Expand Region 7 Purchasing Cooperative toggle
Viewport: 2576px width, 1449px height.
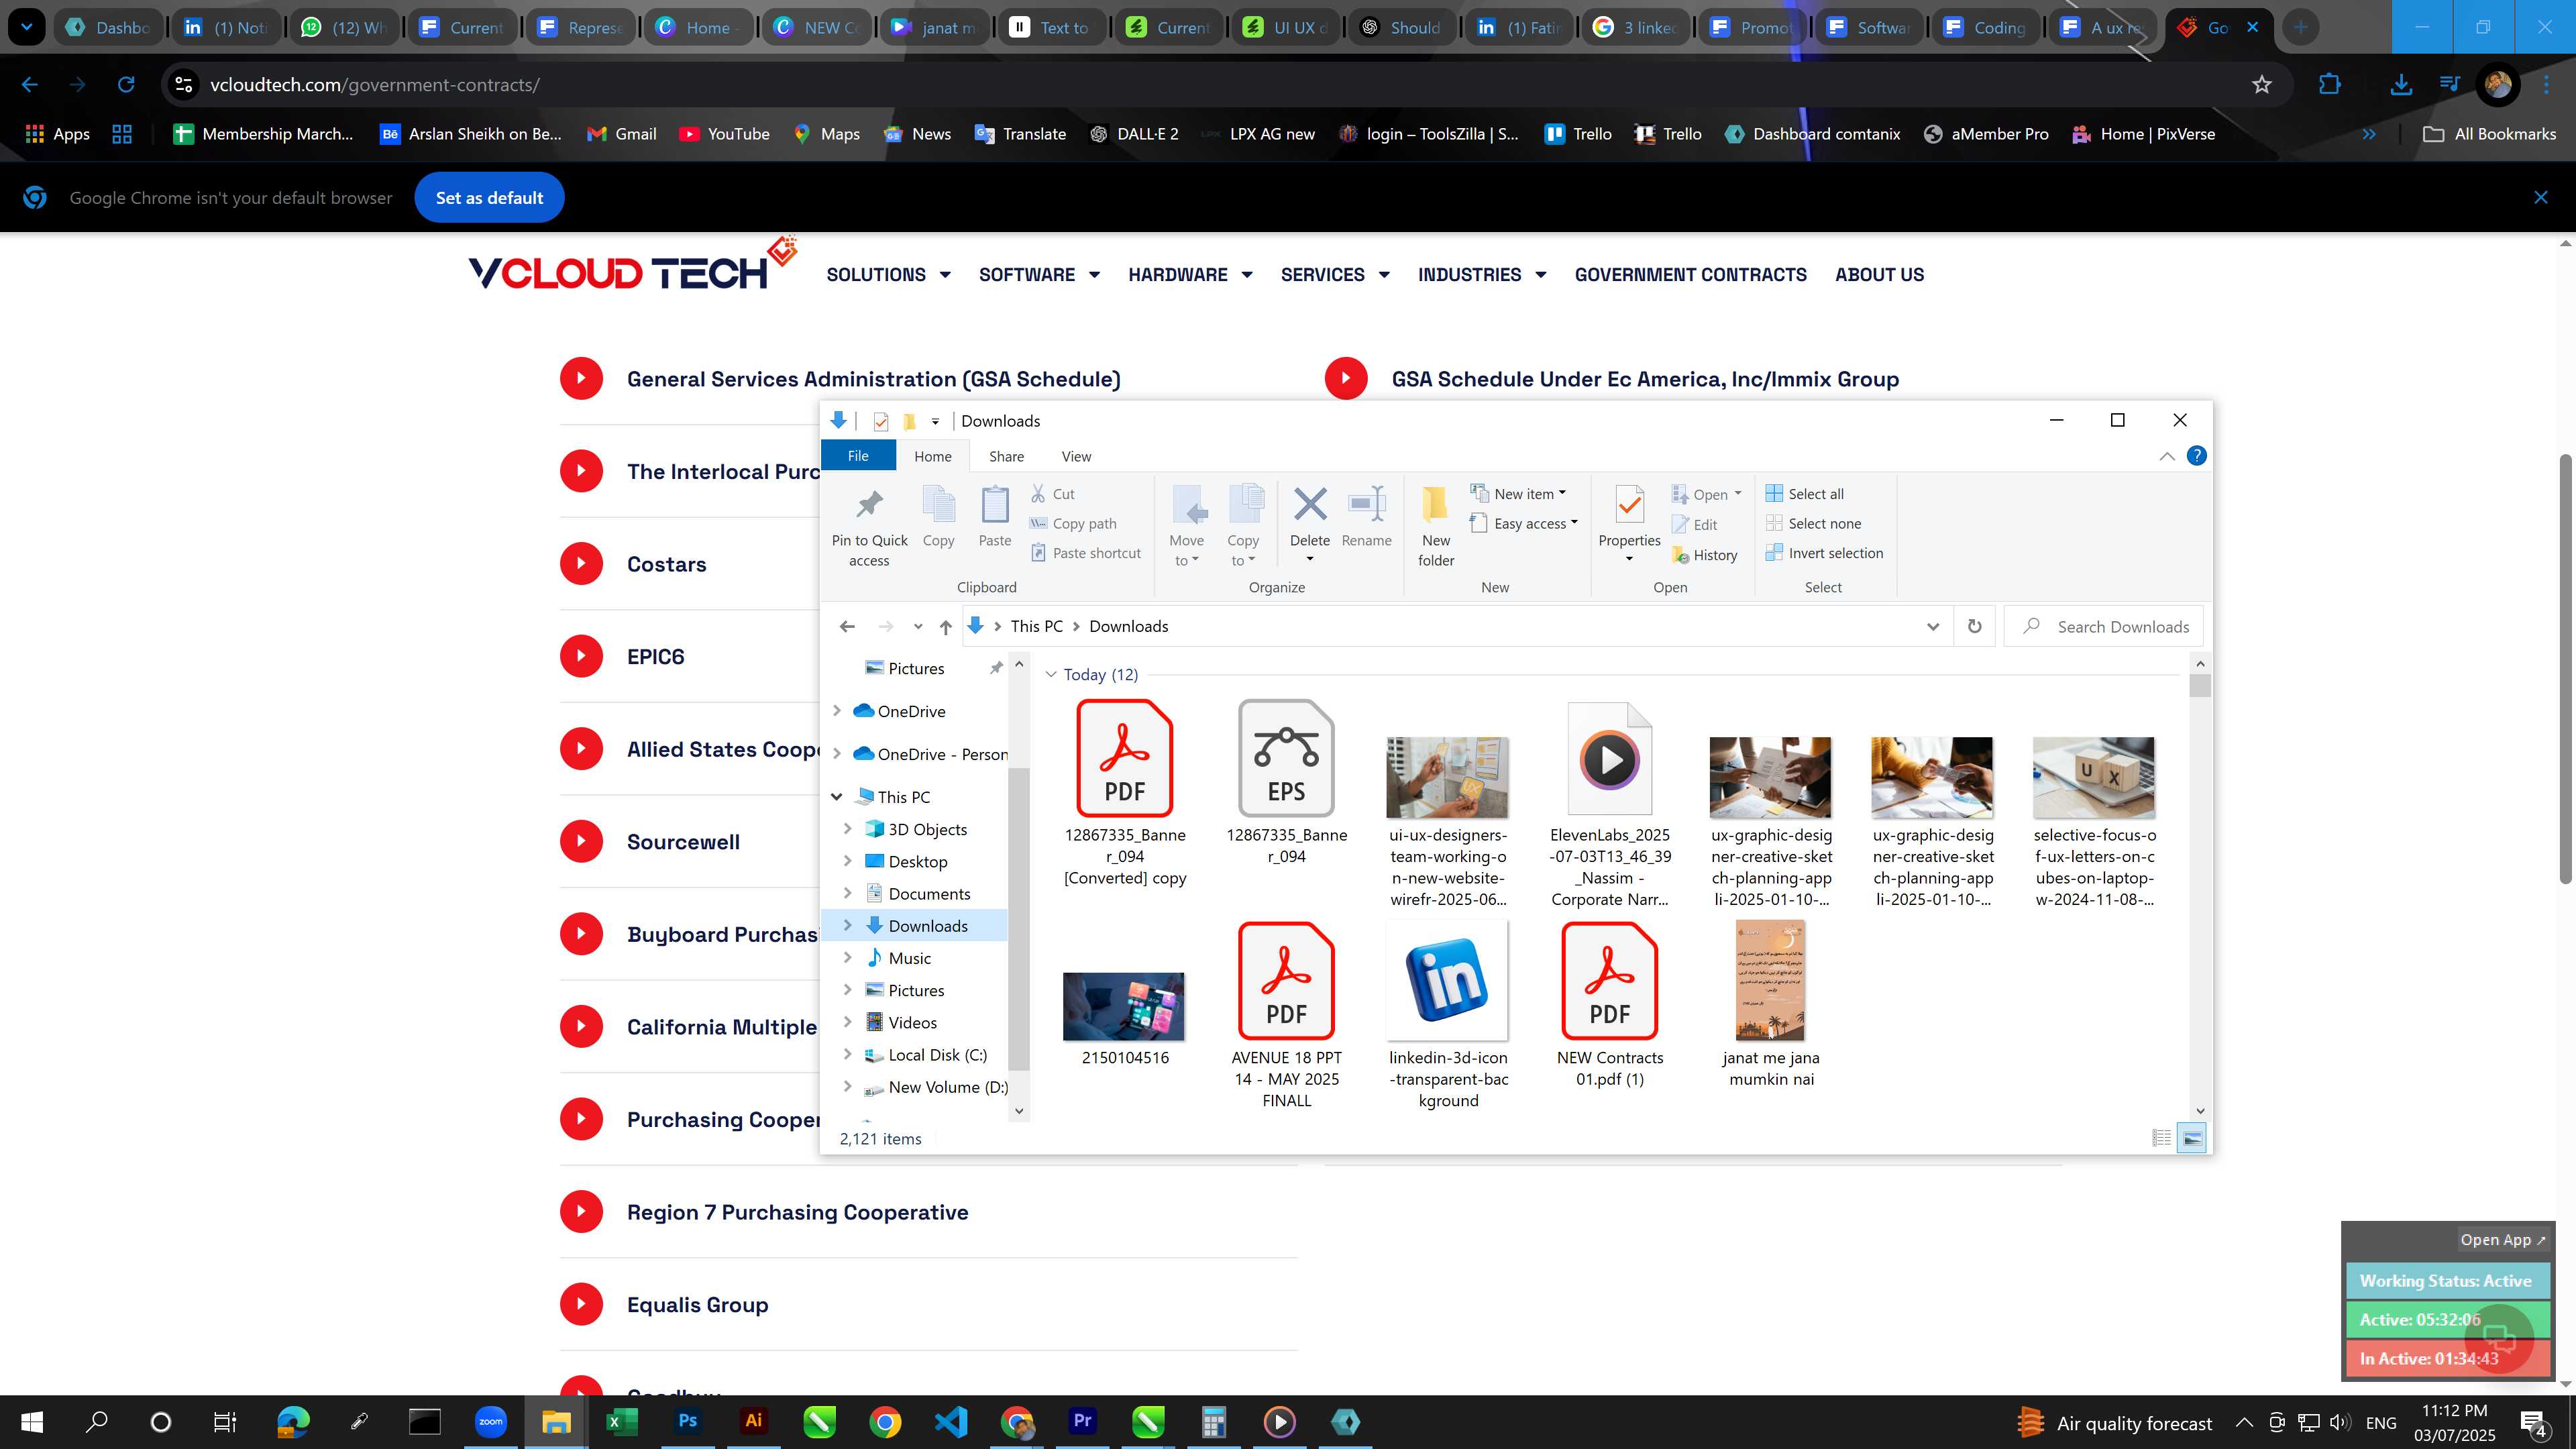click(581, 1212)
